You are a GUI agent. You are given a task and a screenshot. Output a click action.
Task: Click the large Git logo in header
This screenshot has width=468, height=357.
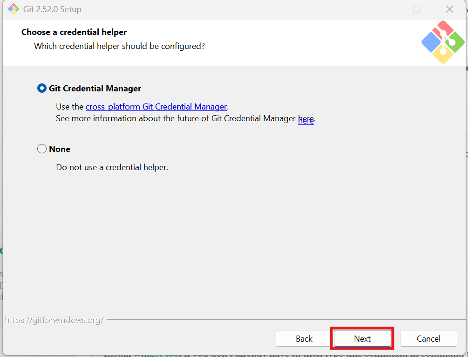pyautogui.click(x=443, y=42)
